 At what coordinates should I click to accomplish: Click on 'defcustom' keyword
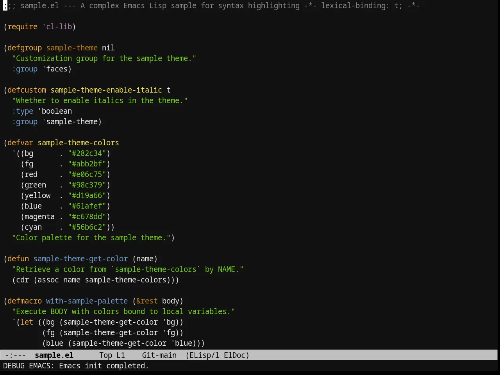27,90
